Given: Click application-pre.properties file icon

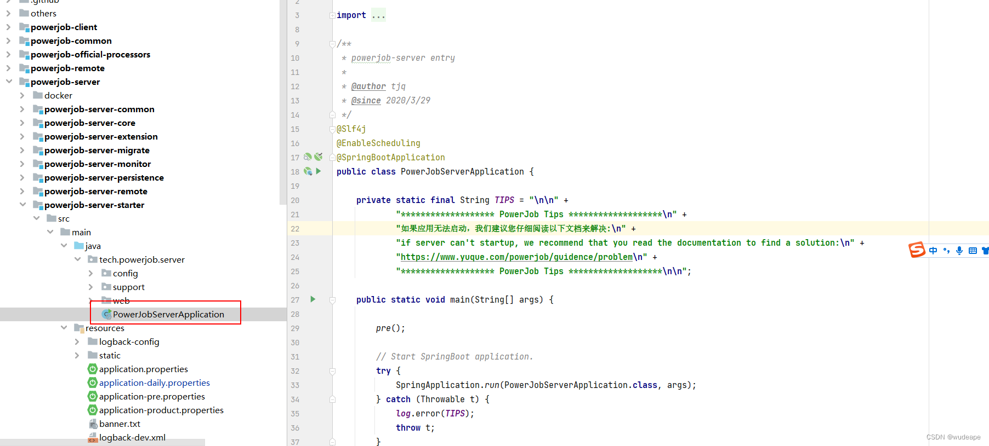Looking at the screenshot, I should click(93, 396).
